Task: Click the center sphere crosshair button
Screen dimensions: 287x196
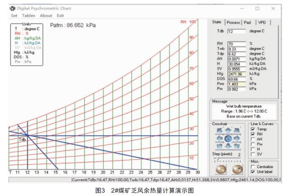Action: (x=228, y=138)
